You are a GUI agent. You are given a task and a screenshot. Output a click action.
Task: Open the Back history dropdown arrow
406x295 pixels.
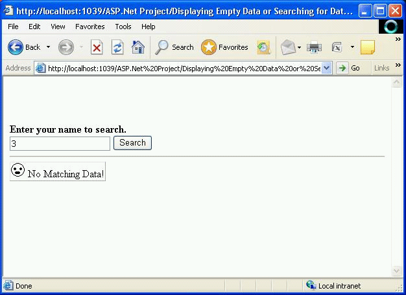click(x=48, y=47)
